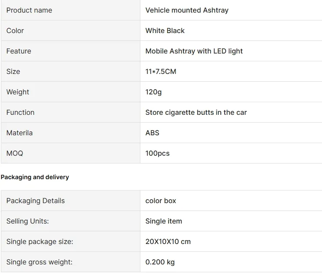This screenshot has width=322, height=274.
Task: Select the 'White Black' color value
Action: pos(165,30)
